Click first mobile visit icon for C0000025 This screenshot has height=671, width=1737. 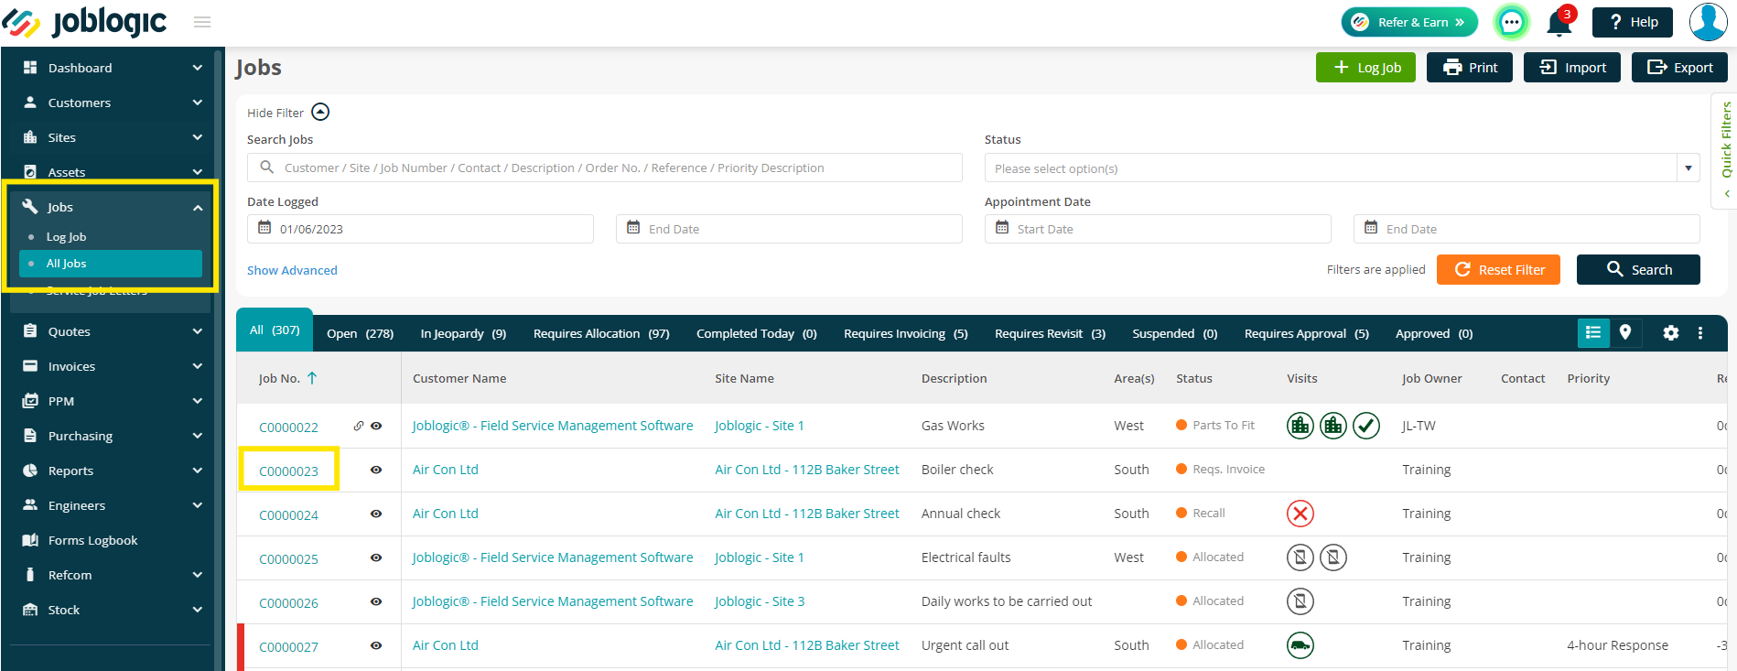(1300, 557)
